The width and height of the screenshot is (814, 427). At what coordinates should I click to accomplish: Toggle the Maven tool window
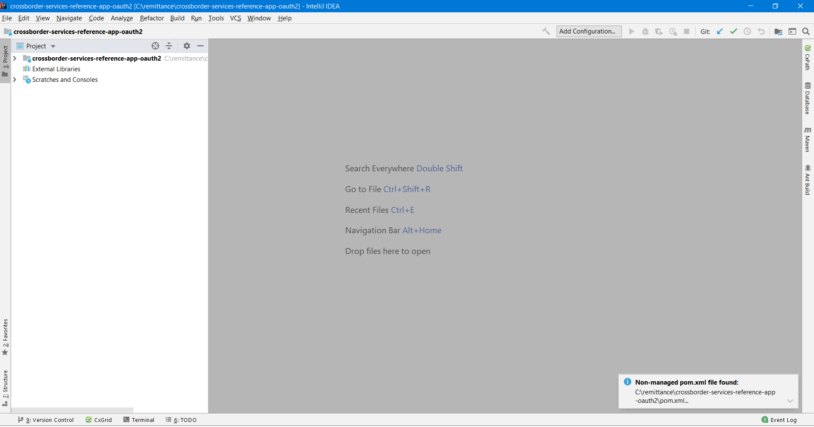click(x=807, y=140)
